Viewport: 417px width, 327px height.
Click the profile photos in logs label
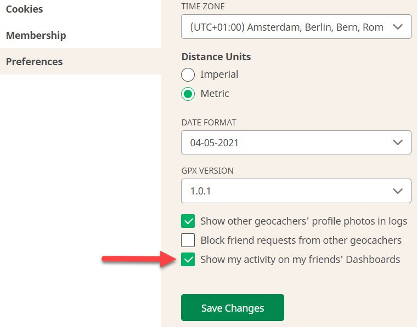[304, 221]
